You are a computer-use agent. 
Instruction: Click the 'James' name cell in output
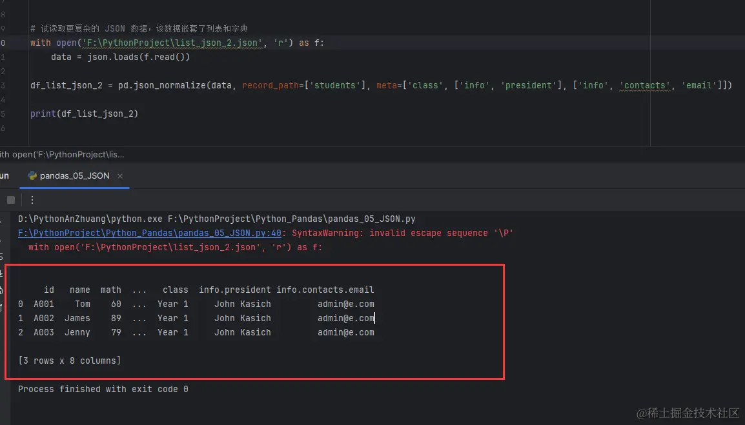(x=77, y=318)
